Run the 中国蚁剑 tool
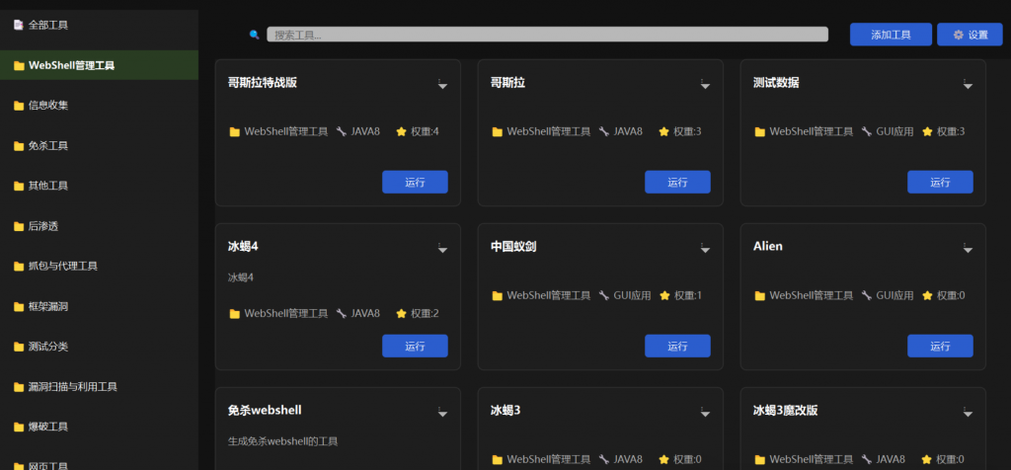 (677, 346)
